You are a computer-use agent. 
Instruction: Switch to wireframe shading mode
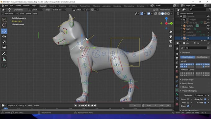(159, 14)
